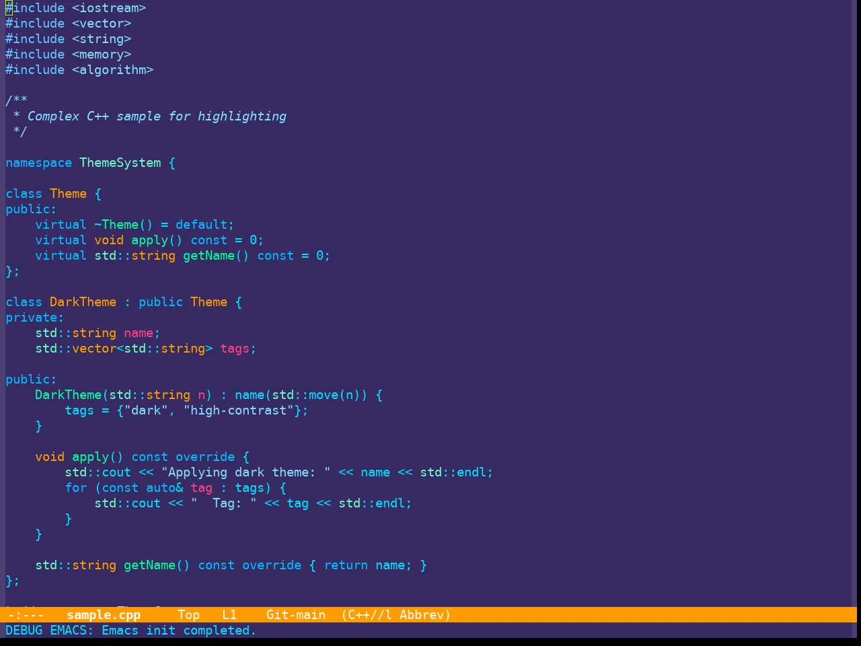The width and height of the screenshot is (861, 646).
Task: Click 'class DarkTheme : public Theme {' line
Action: 124,302
